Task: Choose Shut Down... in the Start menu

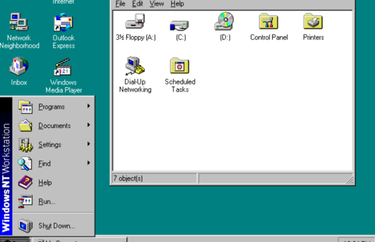Action: [54, 226]
